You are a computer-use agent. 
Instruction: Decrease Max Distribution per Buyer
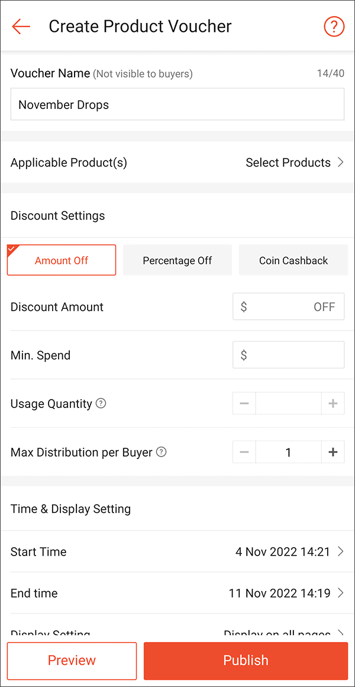[x=244, y=452]
